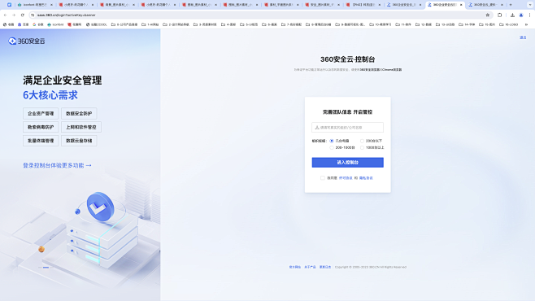The image size is (535, 301).
Task: Select the 1000台以上 radio option
Action: [362, 148]
